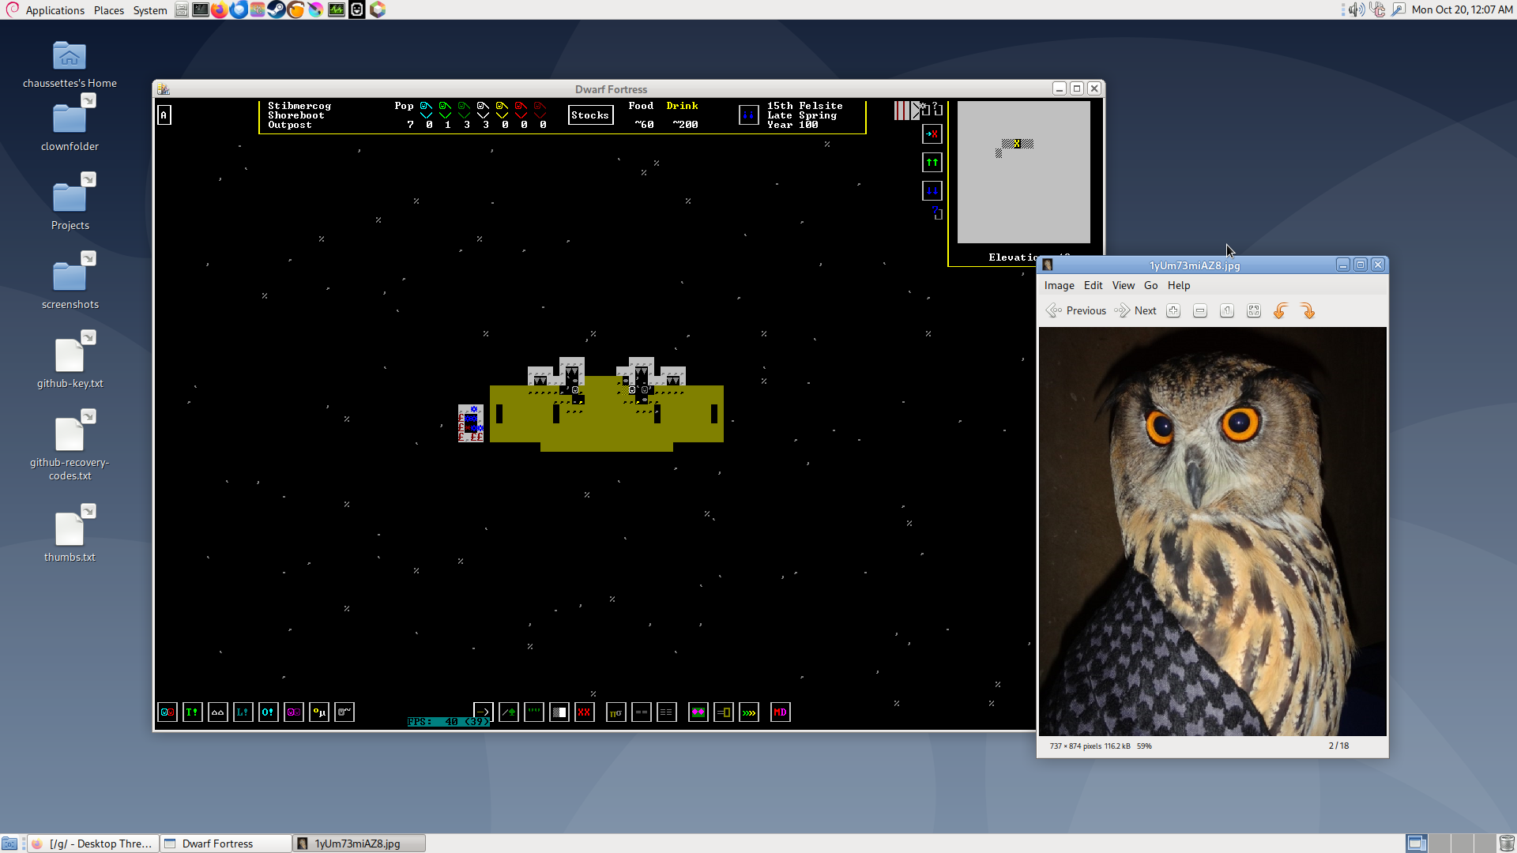Click the green up-arrows elevation icon
Image resolution: width=1517 pixels, height=853 pixels.
click(932, 163)
